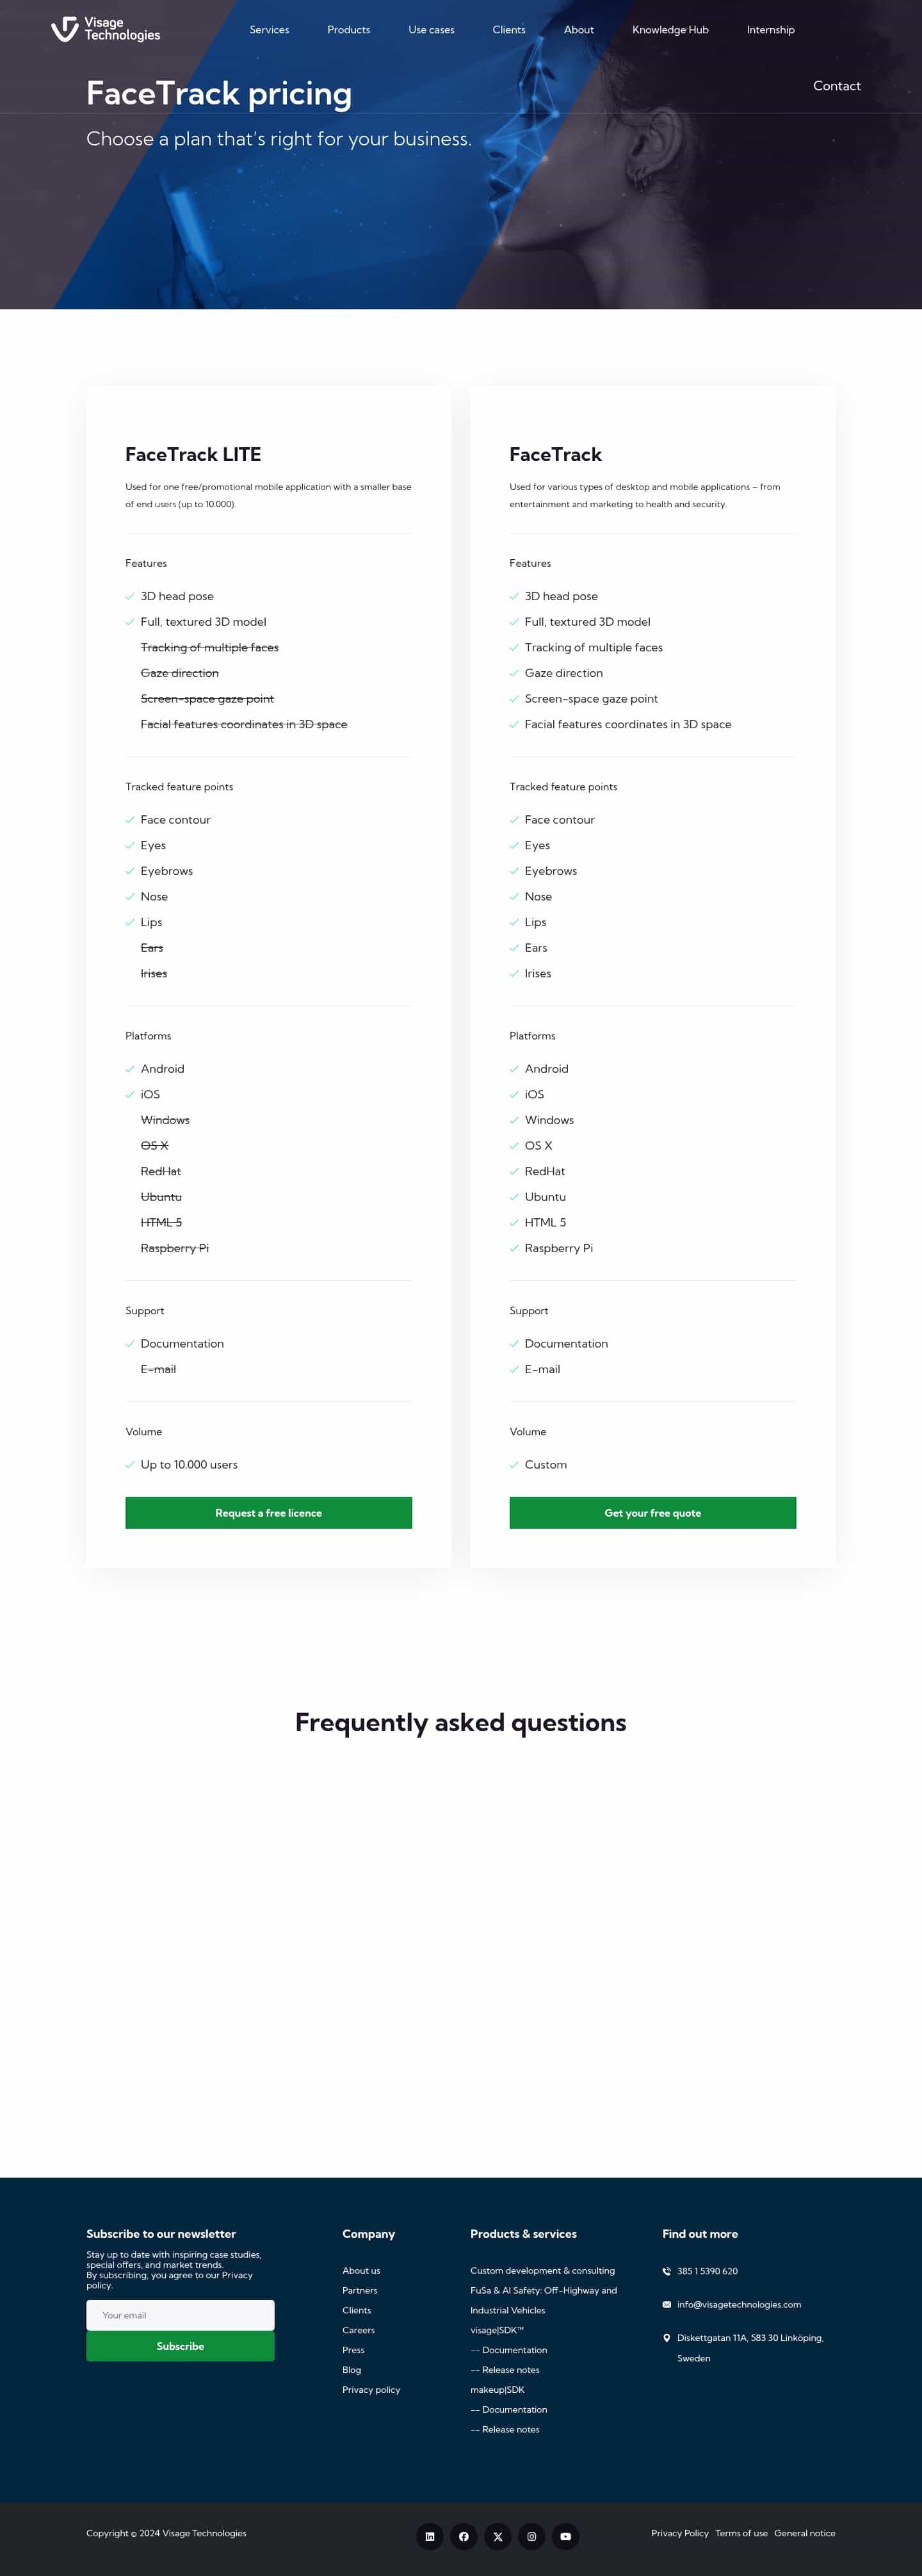Open the Products menu
The height and width of the screenshot is (2576, 922).
click(x=349, y=30)
